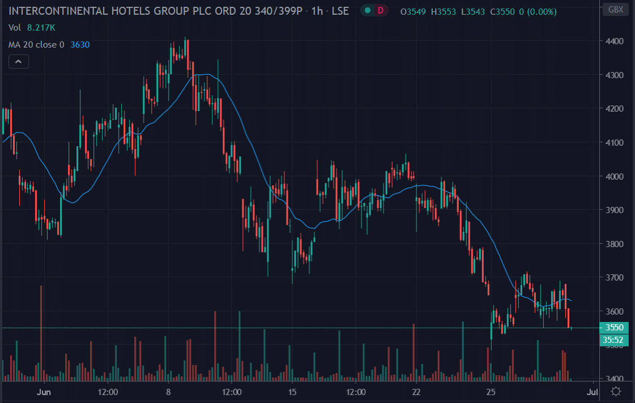Select the 1h interval label
Screen dimensions: 635x403
point(317,11)
